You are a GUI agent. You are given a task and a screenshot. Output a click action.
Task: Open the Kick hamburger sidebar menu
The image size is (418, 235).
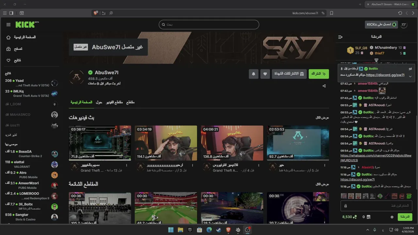tap(8, 24)
